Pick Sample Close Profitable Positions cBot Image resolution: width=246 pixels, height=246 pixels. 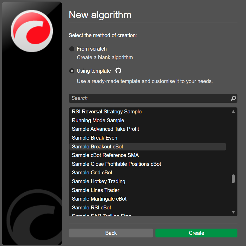coord(116,164)
